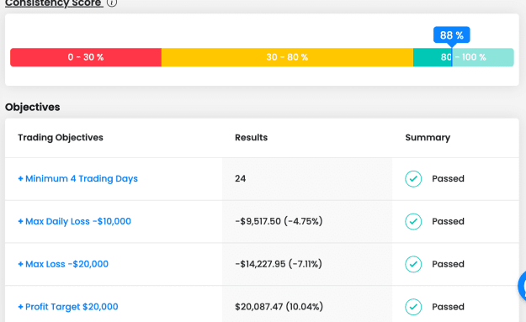Click the result -$9,517.50 (-4.75%)

(x=279, y=221)
